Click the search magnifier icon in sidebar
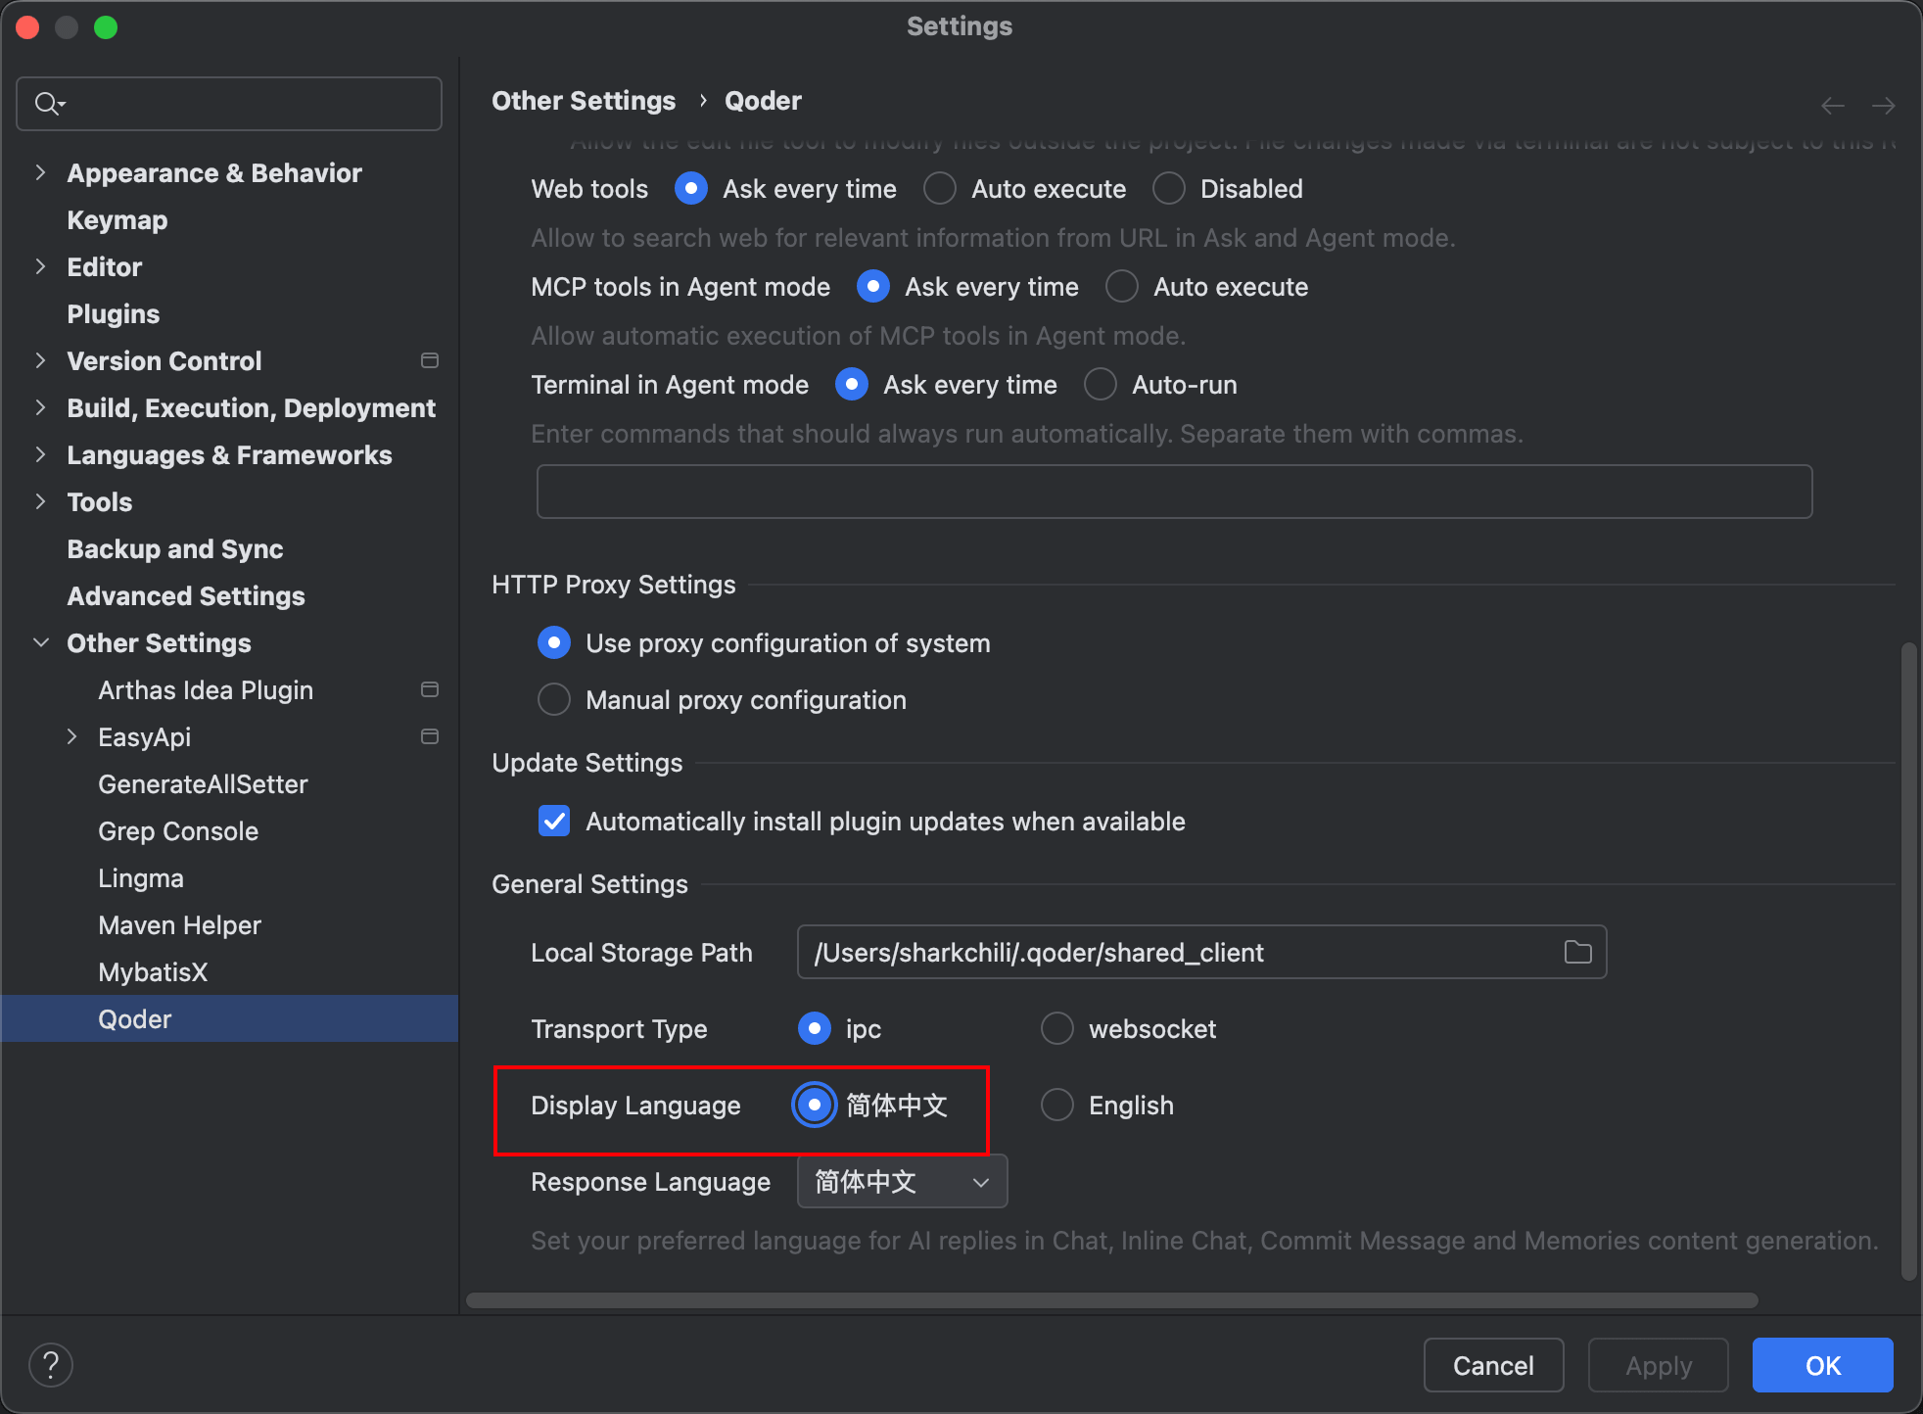 pyautogui.click(x=47, y=103)
